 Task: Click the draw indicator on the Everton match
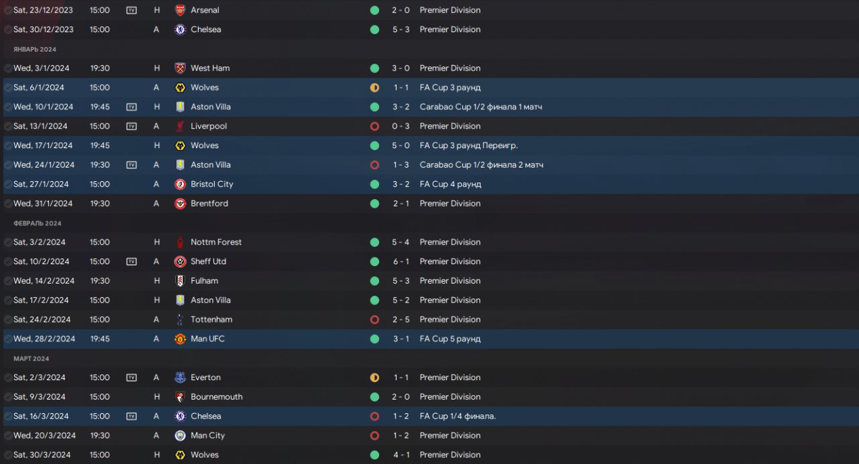pos(374,378)
